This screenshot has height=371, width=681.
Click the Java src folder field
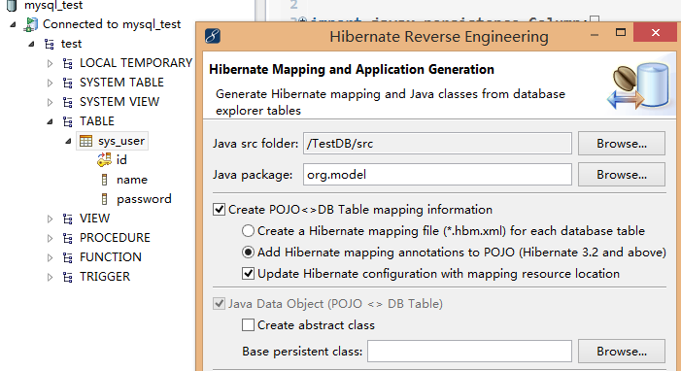(437, 144)
